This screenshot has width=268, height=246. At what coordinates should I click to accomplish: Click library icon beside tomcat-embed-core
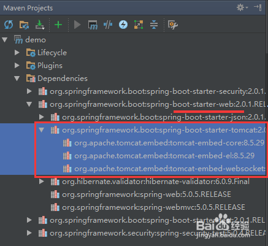coord(67,143)
